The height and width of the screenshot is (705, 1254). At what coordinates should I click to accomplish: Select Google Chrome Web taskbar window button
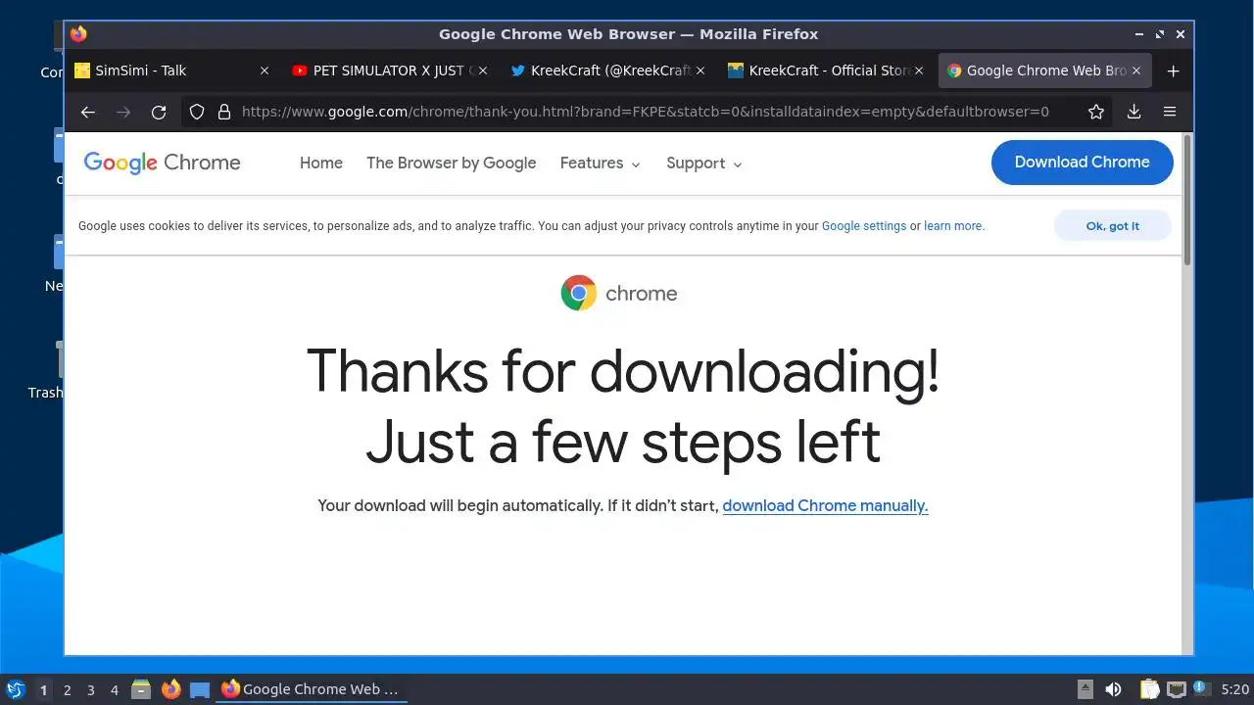pos(312,689)
